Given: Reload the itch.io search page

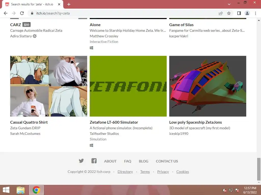Looking at the screenshot, I should click(x=22, y=13).
